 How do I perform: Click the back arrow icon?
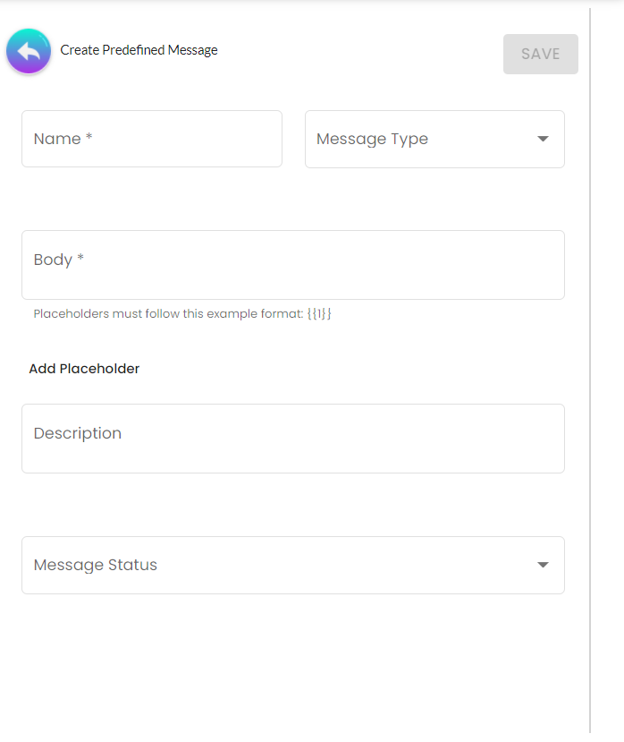tap(29, 51)
